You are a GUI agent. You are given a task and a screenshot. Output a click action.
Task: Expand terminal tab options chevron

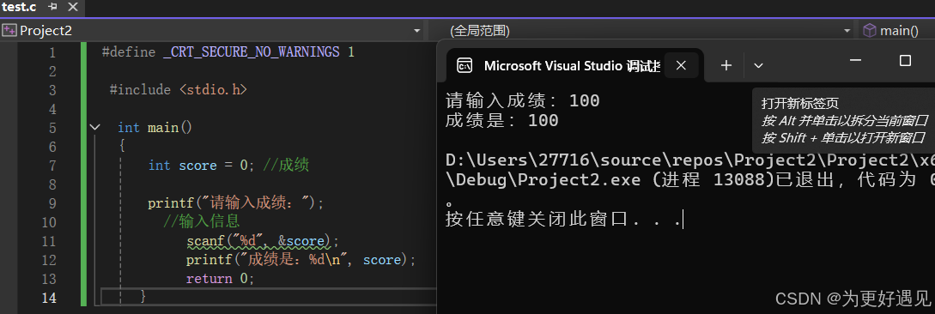(x=758, y=65)
